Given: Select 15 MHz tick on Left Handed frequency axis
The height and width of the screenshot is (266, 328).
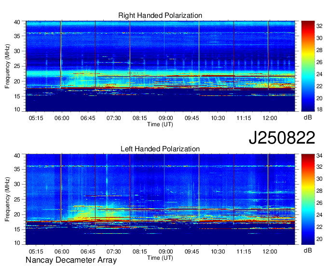Looking at the screenshot, I should point(17,230).
